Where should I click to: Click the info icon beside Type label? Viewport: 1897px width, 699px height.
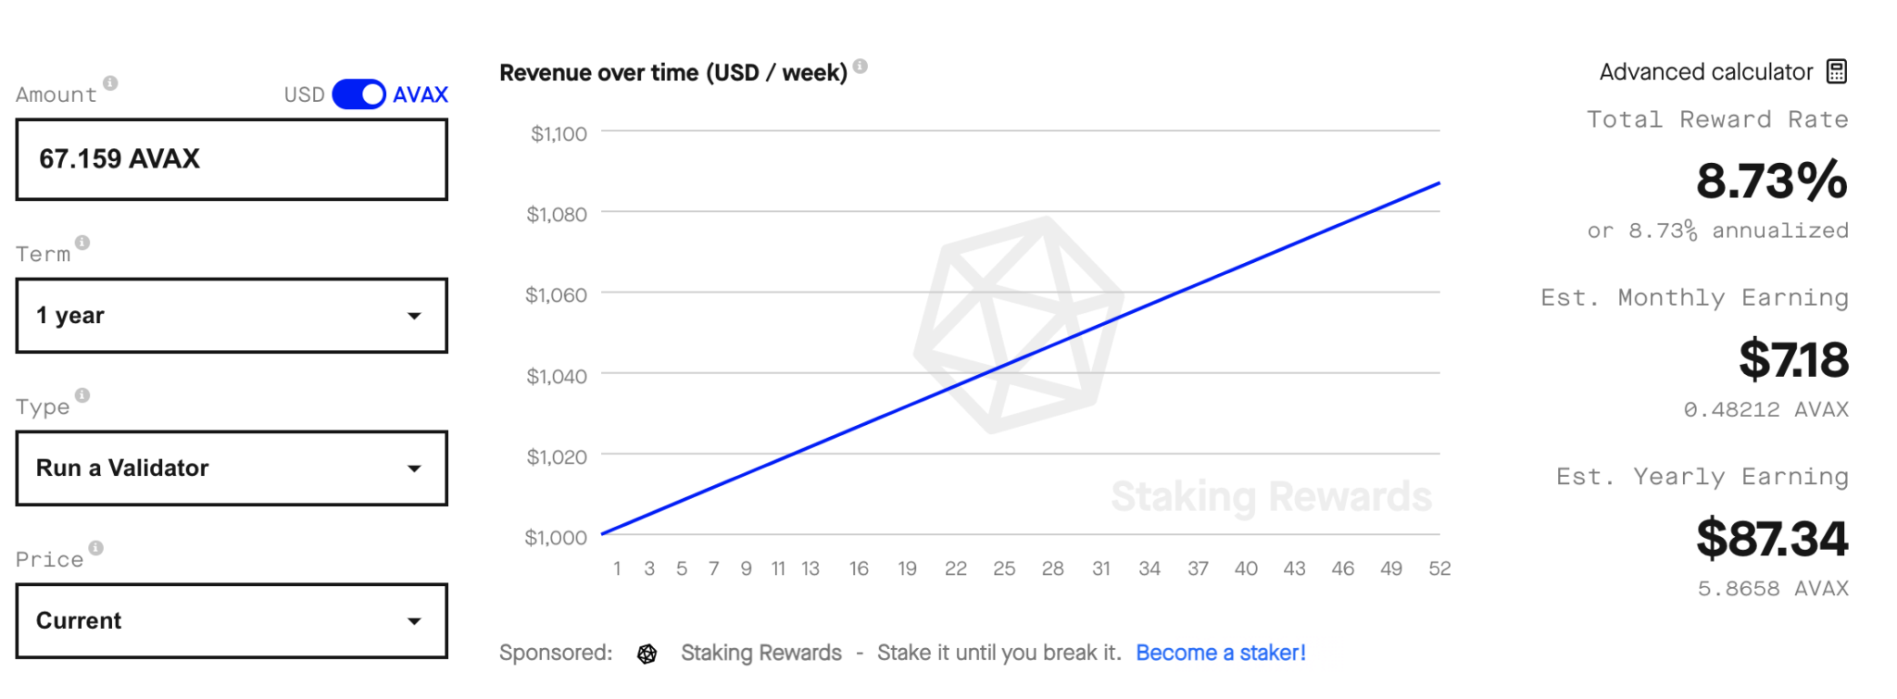click(x=82, y=395)
